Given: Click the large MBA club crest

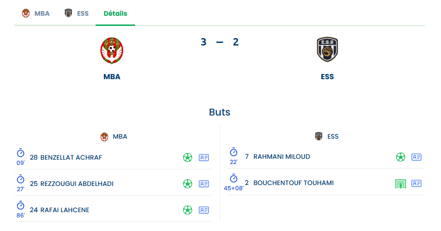Looking at the screenshot, I should (112, 51).
